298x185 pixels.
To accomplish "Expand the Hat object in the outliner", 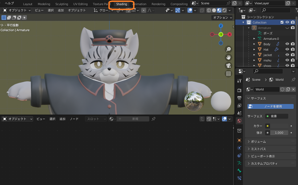I will [x=254, y=50].
